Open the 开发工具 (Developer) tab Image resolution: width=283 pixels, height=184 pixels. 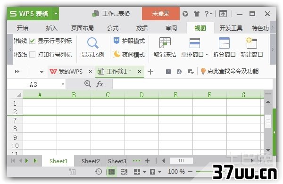click(231, 28)
